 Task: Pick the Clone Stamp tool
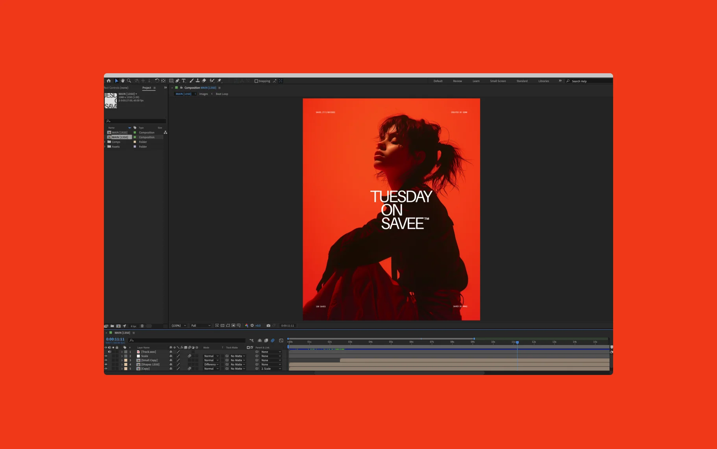198,81
